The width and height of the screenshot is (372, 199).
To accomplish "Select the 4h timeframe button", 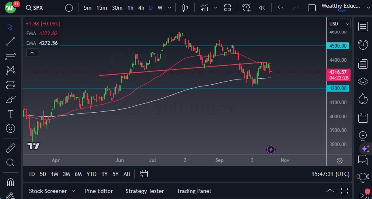I will pos(141,8).
